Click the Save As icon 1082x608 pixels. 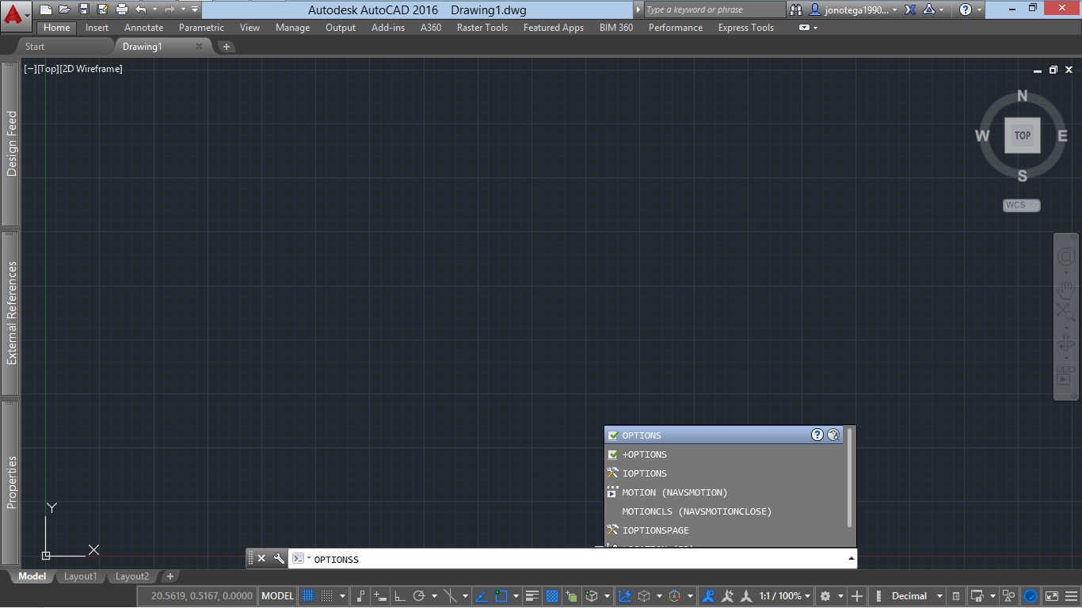click(102, 9)
